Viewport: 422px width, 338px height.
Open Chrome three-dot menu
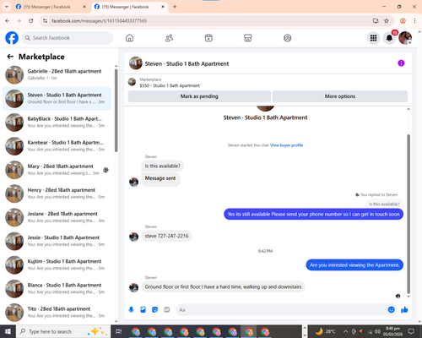pos(414,21)
